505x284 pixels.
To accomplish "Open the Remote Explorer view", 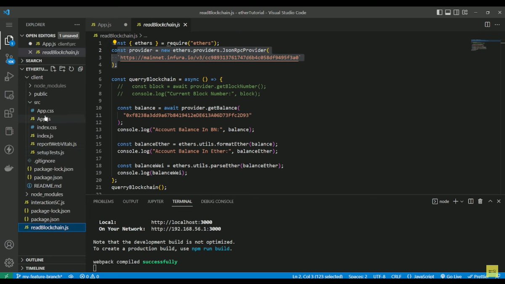I will 9,95.
